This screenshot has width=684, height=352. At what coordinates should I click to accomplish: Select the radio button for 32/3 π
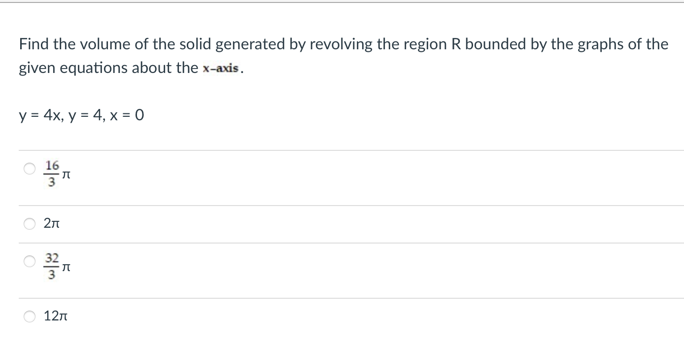tap(30, 262)
